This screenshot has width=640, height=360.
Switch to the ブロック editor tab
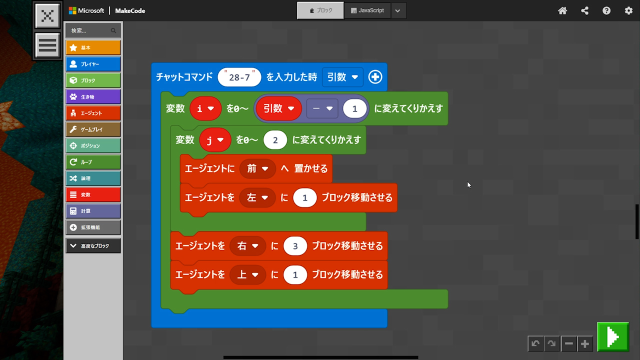click(320, 10)
